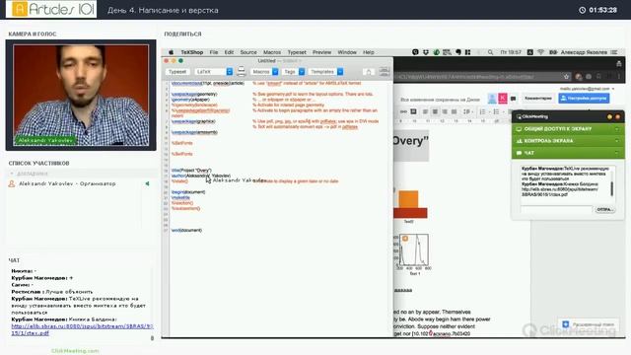Screen dimensions: 631x355
Task: Select Aleksandr Yakovlev in participants list
Action: [x=67, y=183]
